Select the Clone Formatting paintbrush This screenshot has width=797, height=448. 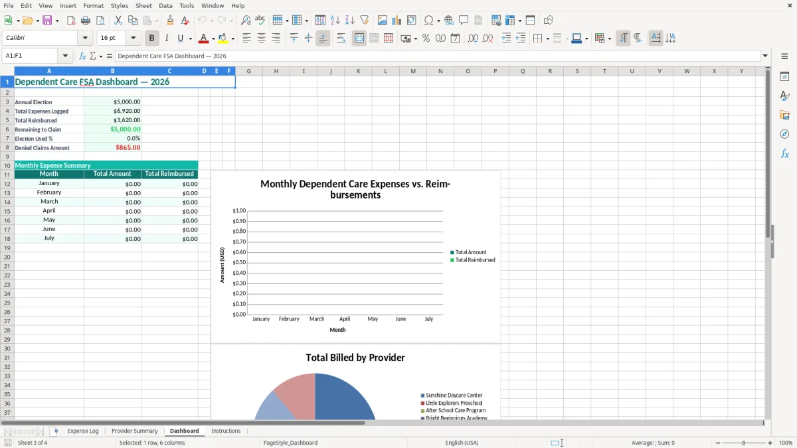[x=171, y=21]
